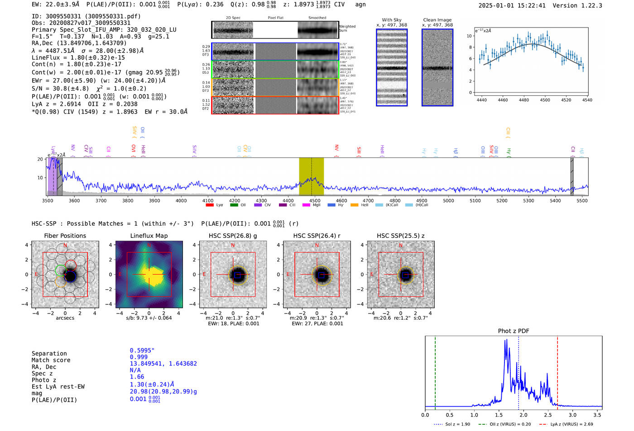Click the orange HeII legend swatch
Screen dimensions: 634x431
(x=354, y=205)
